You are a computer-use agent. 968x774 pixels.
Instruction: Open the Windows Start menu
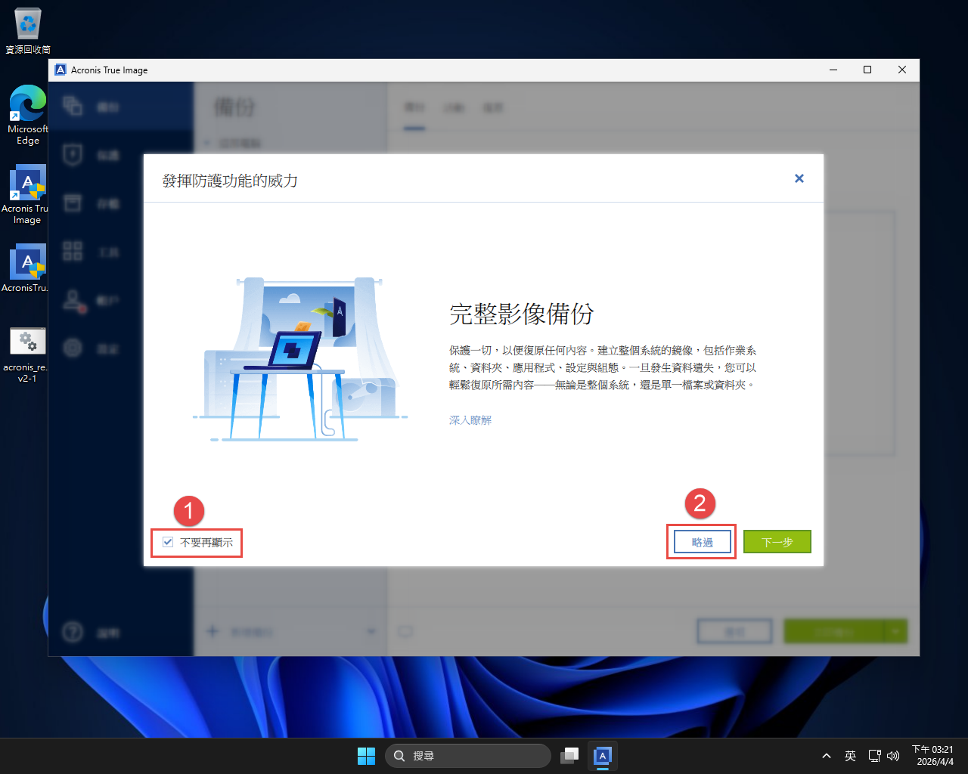point(366,756)
